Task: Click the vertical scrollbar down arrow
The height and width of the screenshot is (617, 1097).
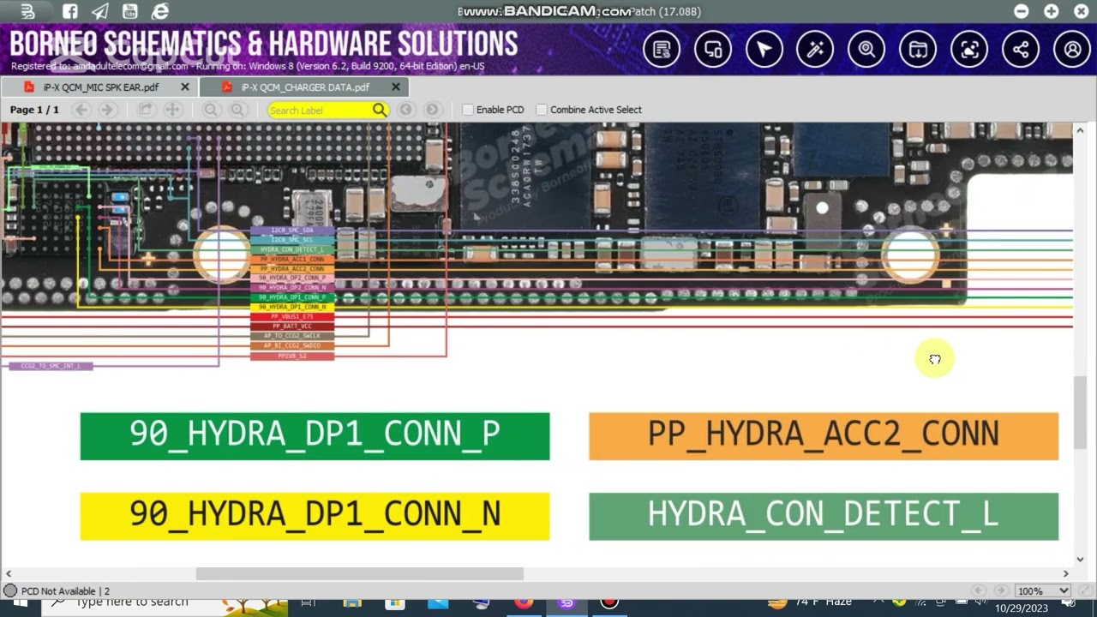Action: [1081, 560]
